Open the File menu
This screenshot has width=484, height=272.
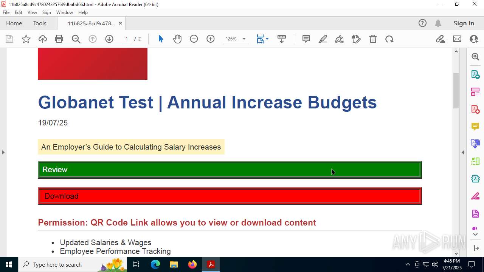tap(6, 12)
